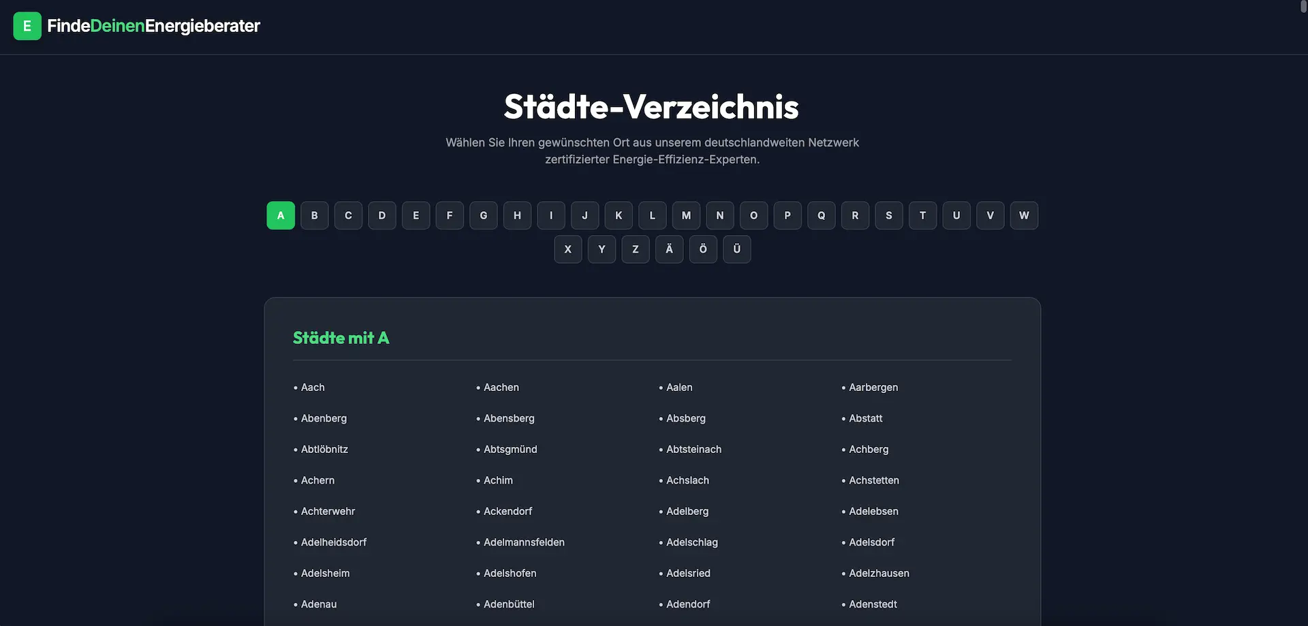Viewport: 1308px width, 626px height.
Task: Open cities starting with Ä
Action: 669,249
